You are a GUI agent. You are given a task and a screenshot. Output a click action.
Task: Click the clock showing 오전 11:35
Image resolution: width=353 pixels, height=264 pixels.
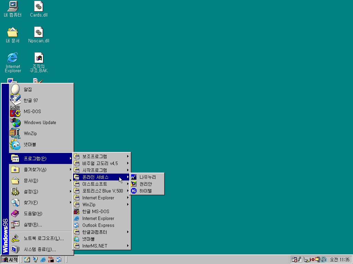pyautogui.click(x=340, y=260)
